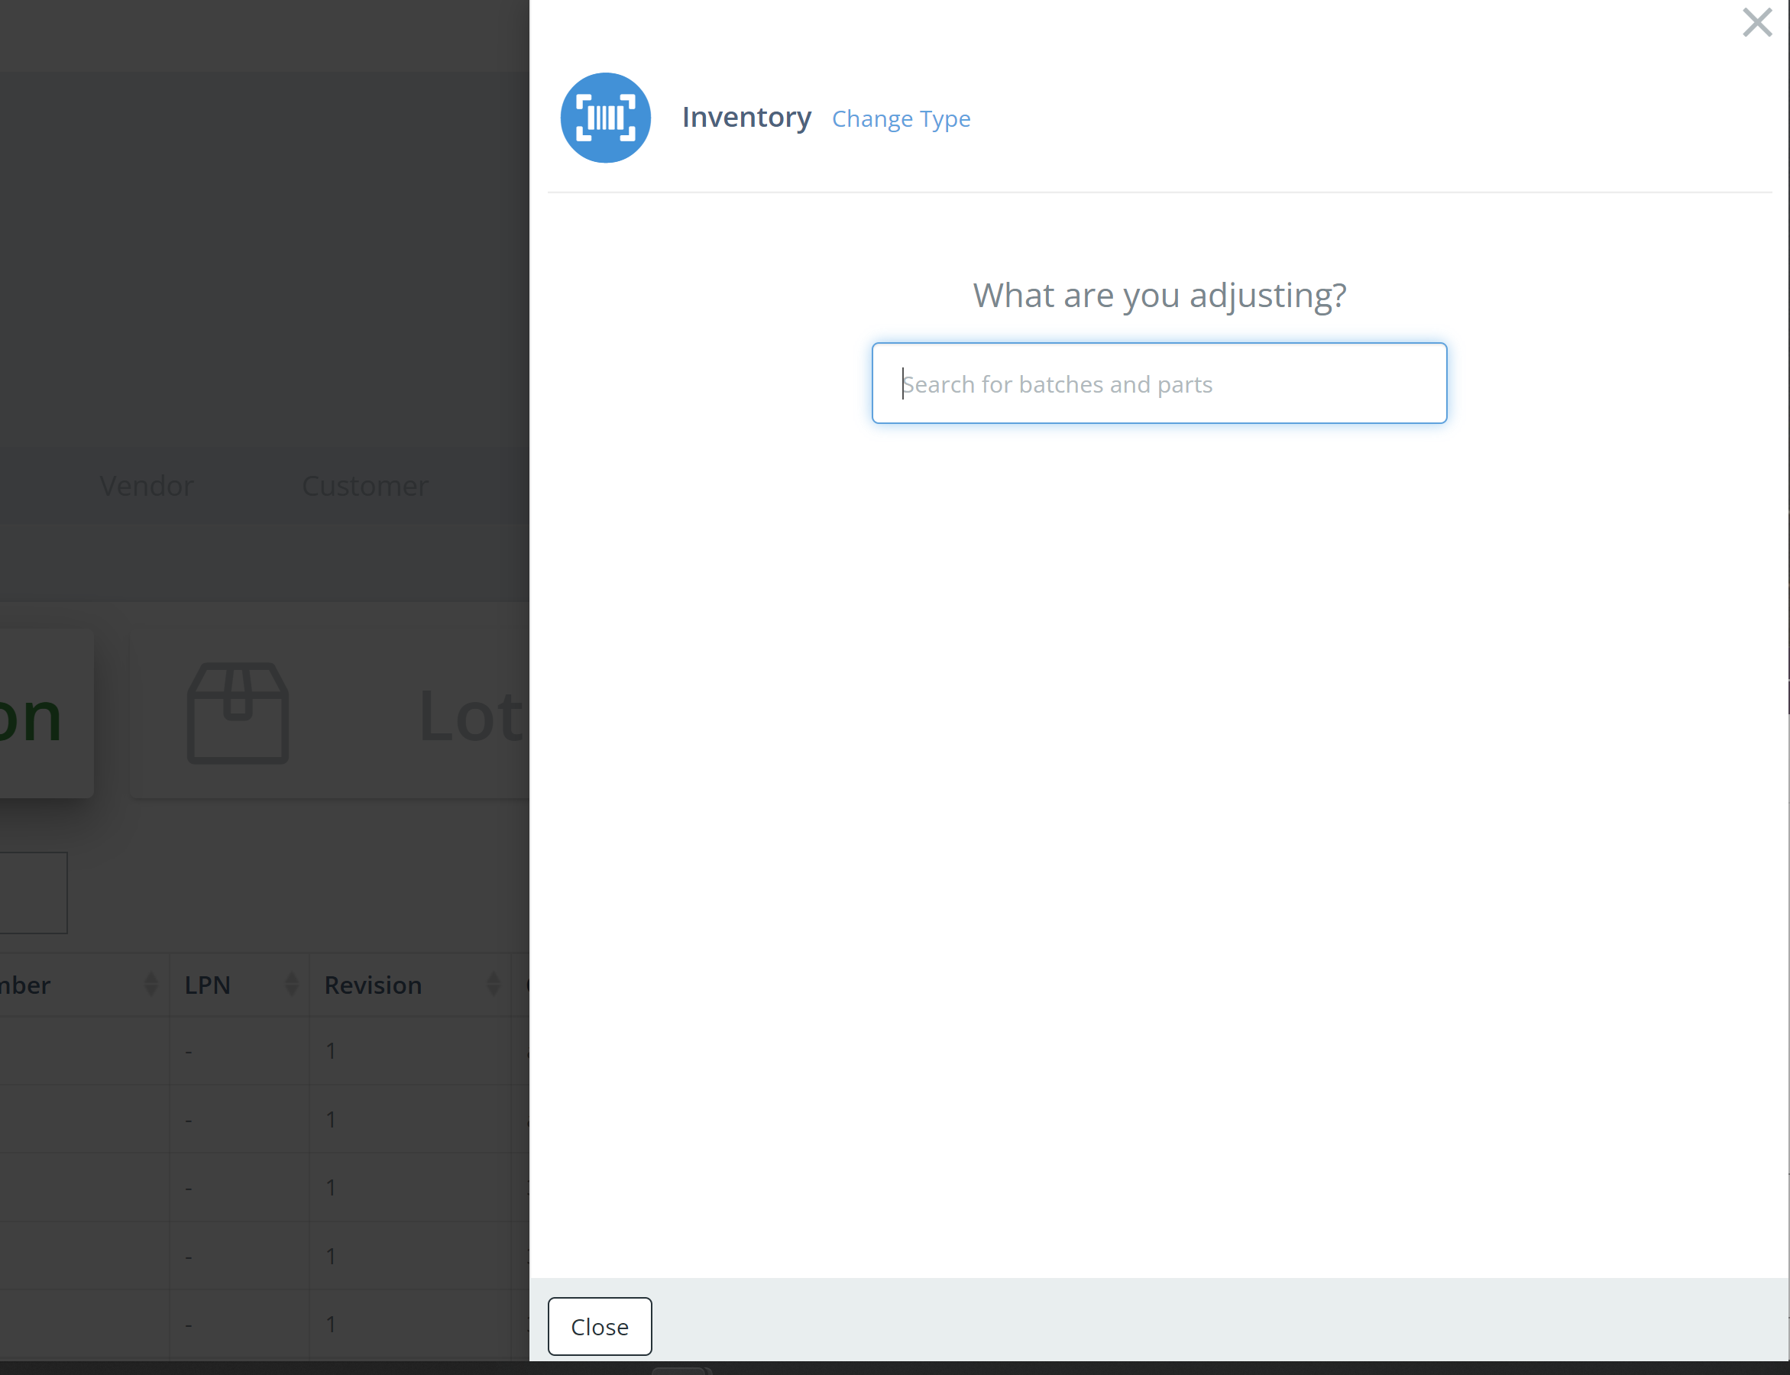Click the package box icon on the Lot card
This screenshot has height=1375, width=1790.
pyautogui.click(x=238, y=713)
